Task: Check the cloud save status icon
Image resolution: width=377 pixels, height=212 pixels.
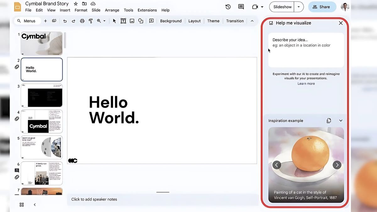Action: (x=93, y=4)
